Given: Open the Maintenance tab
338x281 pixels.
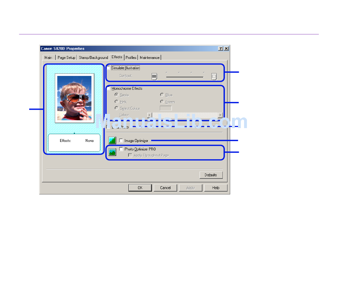Looking at the screenshot, I should point(149,57).
